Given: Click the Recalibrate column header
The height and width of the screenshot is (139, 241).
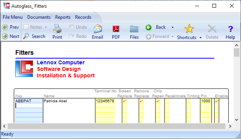Looking at the screenshot, I should coord(175,96).
